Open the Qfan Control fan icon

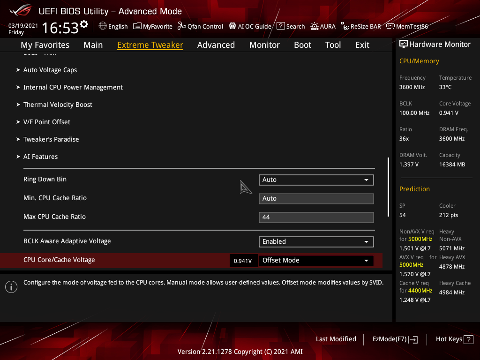point(181,26)
